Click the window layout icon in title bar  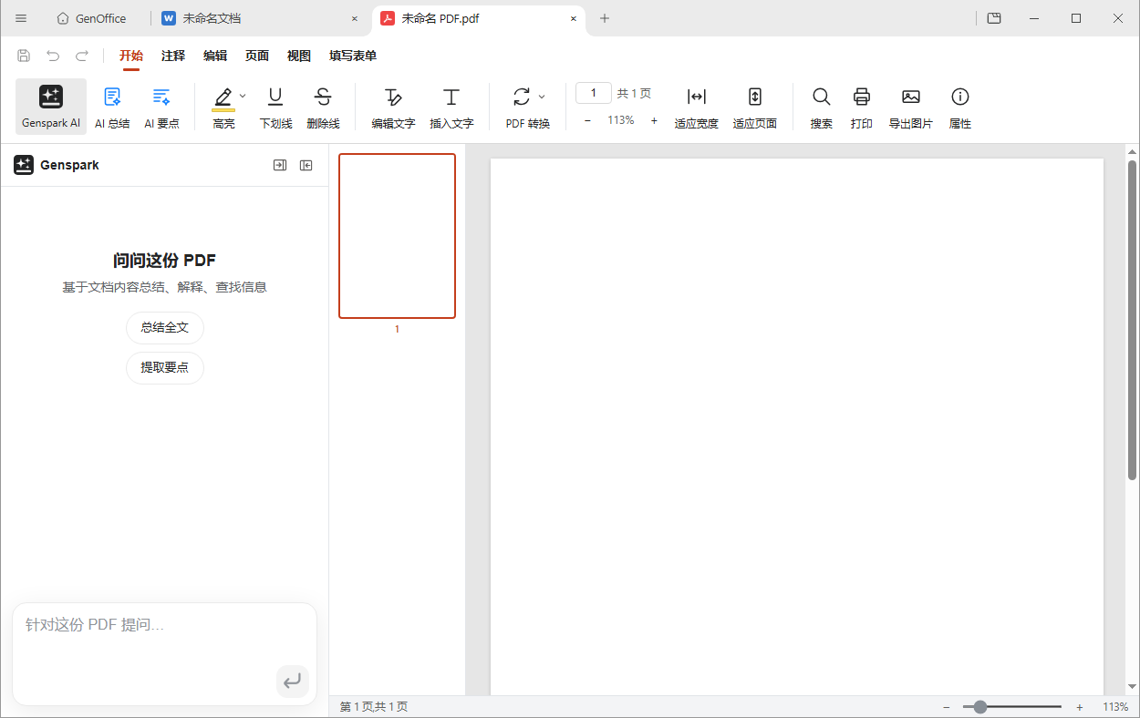(x=994, y=18)
